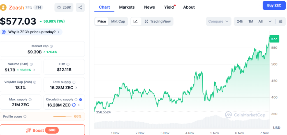Switch chart to Mkt Cap view
Viewport: 287px width, 135px height.
[x=118, y=21]
